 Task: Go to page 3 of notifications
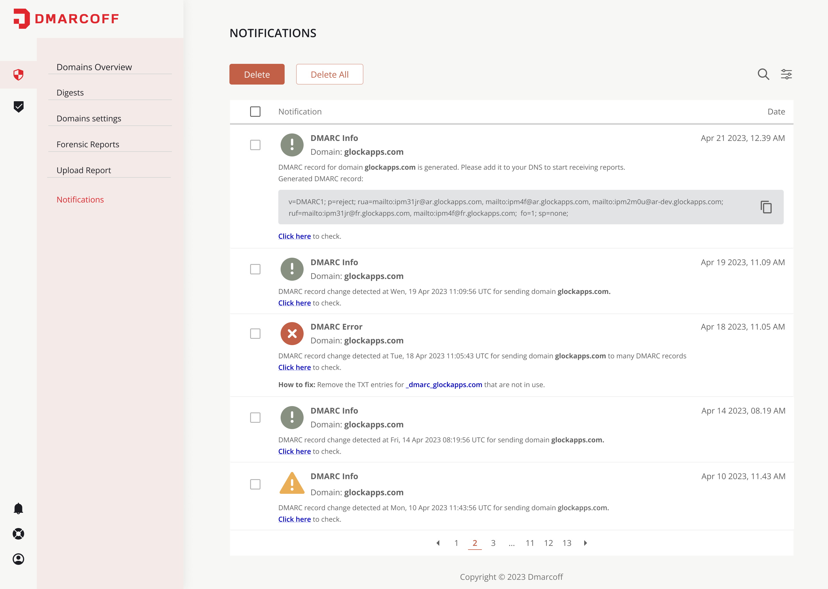tap(493, 543)
